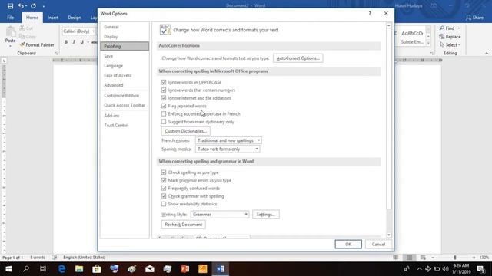Open Select dropdown in Editing group
The height and width of the screenshot is (276, 492).
tap(450, 44)
